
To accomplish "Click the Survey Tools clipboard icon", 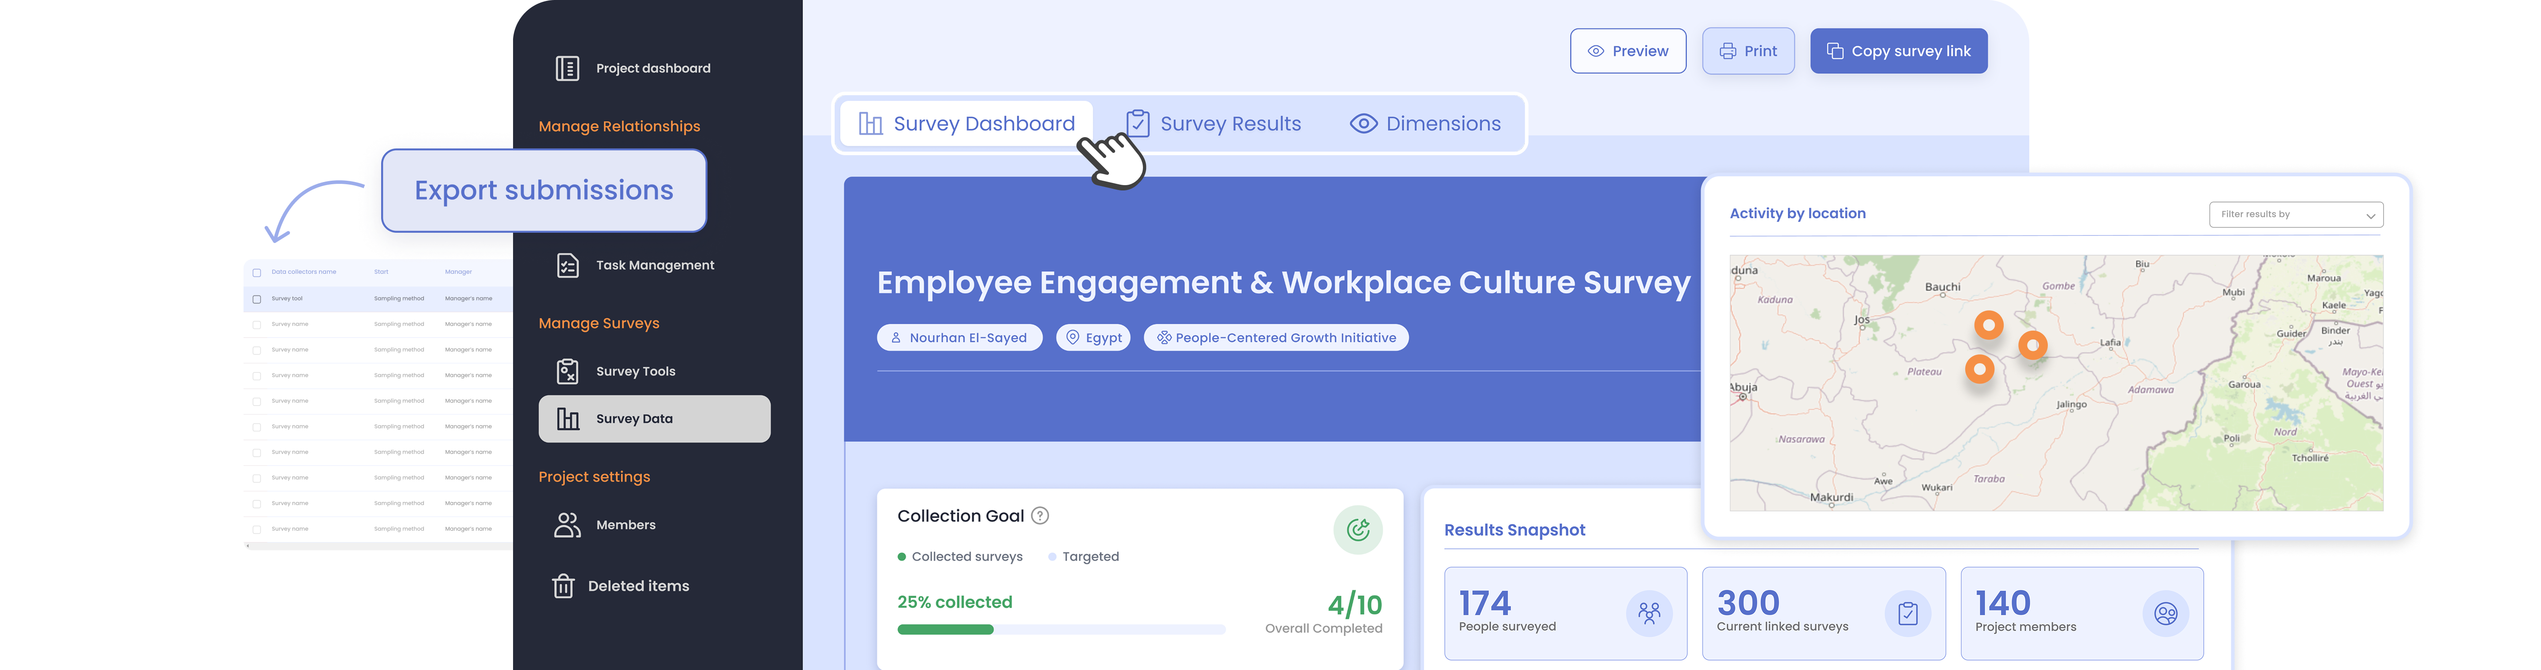I will tap(567, 372).
